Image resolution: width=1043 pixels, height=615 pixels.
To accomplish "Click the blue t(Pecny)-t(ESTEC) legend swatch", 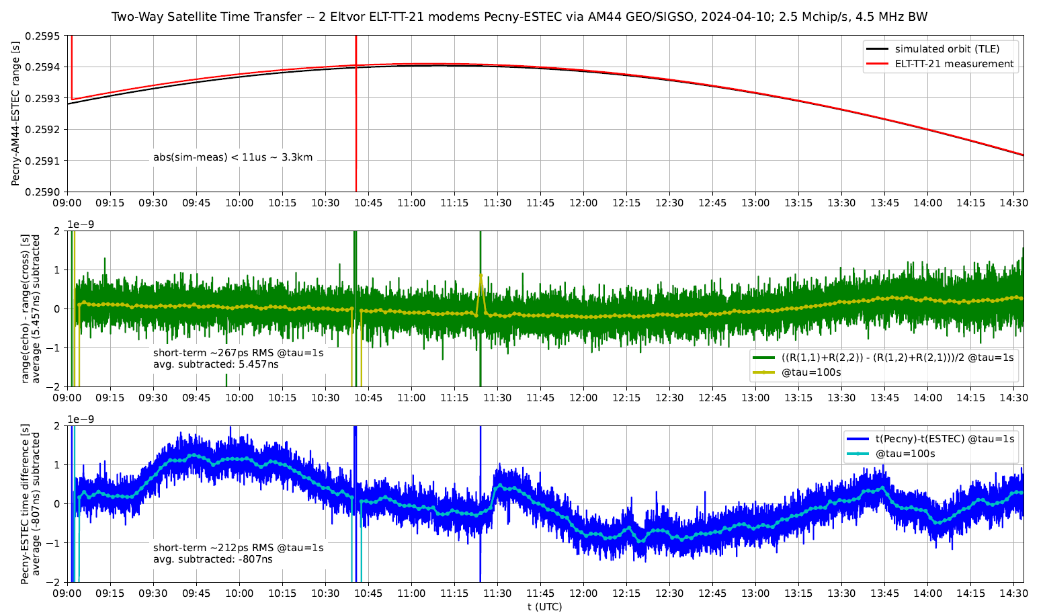I will pos(858,439).
